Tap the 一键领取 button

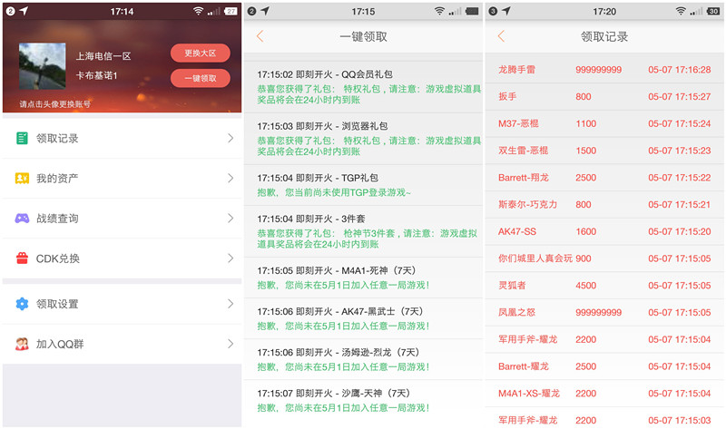200,78
